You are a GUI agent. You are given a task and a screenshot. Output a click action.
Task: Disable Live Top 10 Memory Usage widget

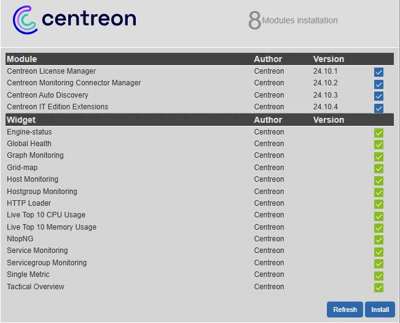(x=378, y=228)
